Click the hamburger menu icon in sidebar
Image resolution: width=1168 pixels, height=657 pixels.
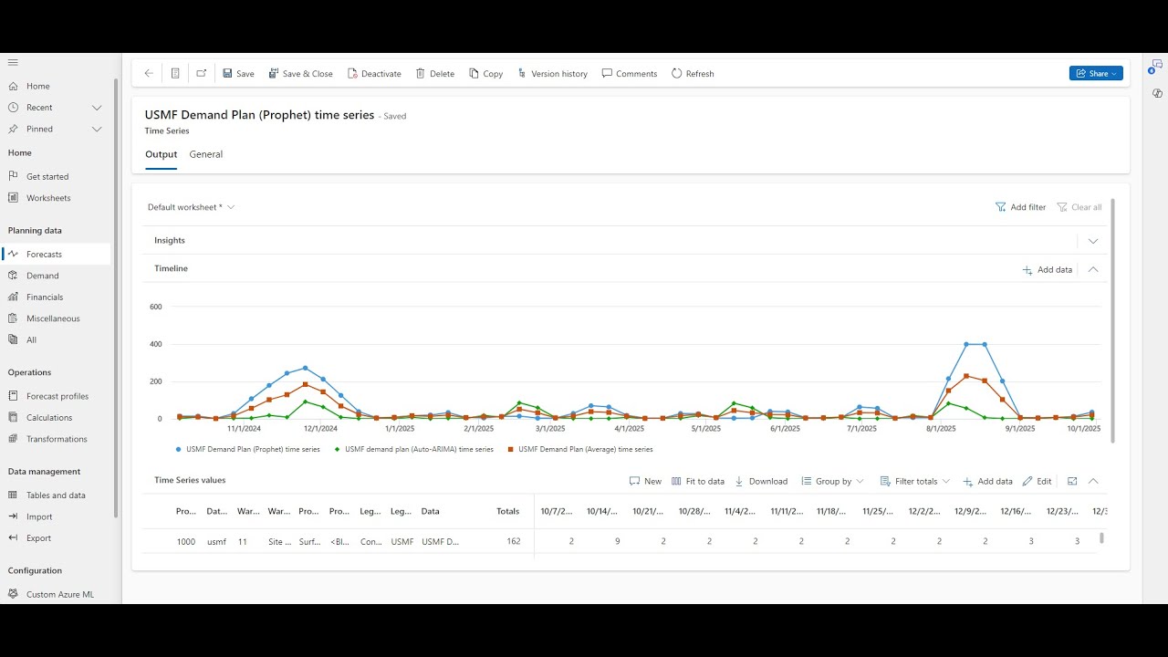coord(13,62)
